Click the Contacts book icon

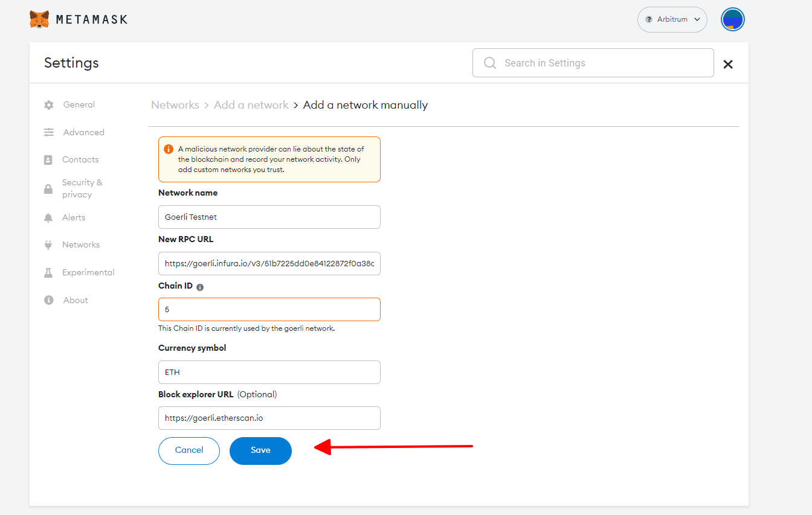tap(48, 160)
